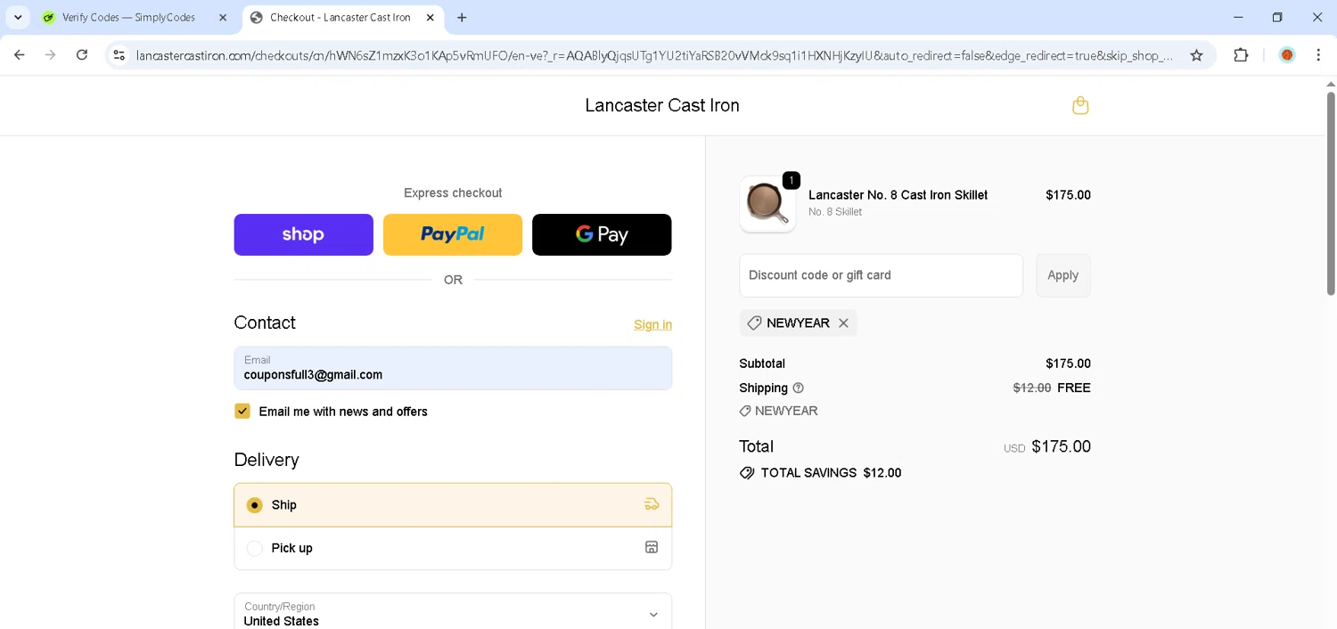Click the Email input field
Screen dimensions: 1337x629
point(453,368)
